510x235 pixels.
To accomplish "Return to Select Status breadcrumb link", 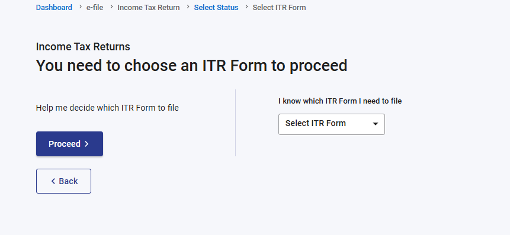I will (216, 8).
